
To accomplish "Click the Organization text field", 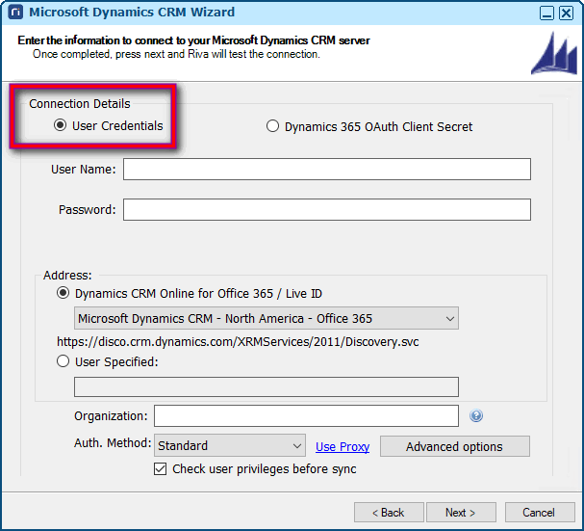I will [x=307, y=415].
